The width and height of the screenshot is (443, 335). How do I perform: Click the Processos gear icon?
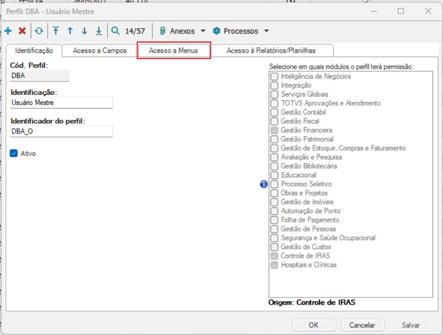tap(216, 31)
